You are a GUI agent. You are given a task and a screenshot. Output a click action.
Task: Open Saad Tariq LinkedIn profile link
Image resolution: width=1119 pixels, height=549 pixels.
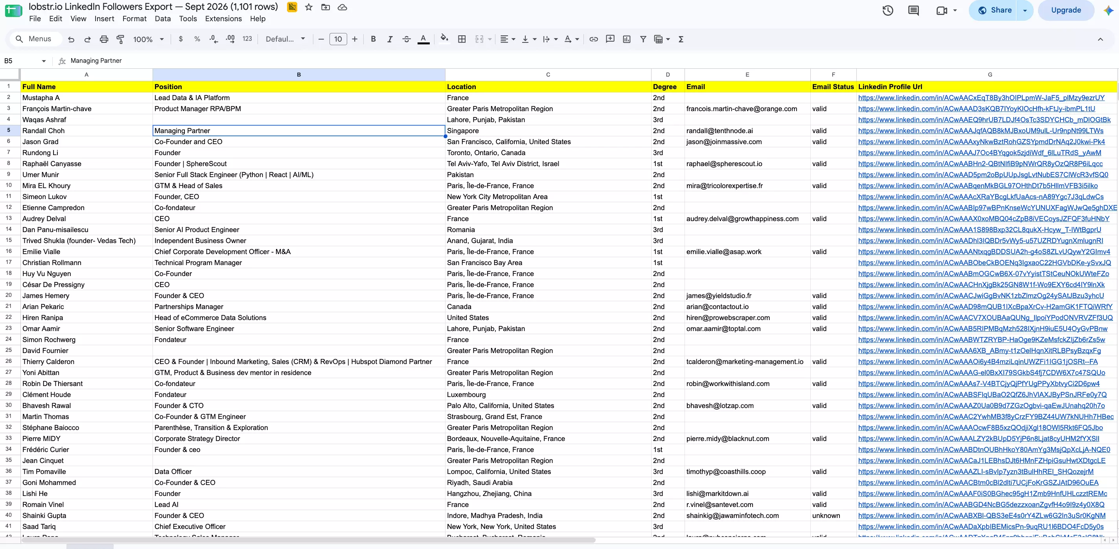click(x=981, y=527)
